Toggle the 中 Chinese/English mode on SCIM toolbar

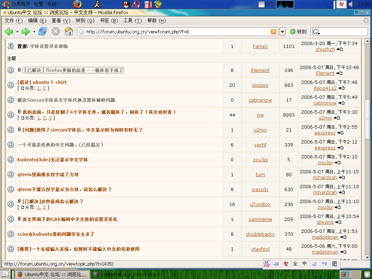point(305,264)
